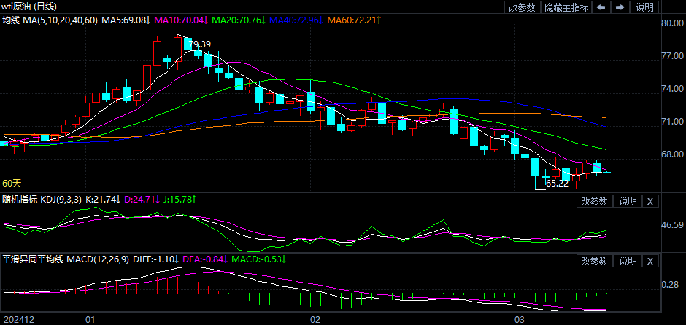Screen dimensions: 686x325
Task: Click the 60天 range label
Action: [12, 183]
